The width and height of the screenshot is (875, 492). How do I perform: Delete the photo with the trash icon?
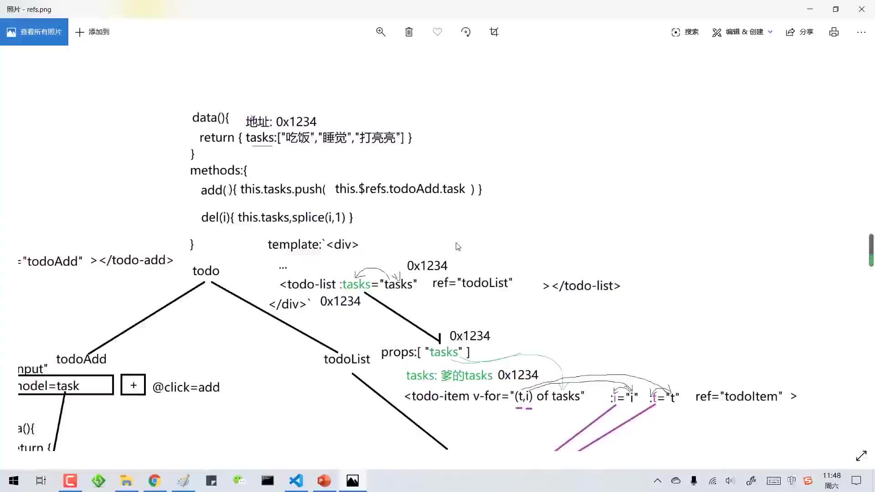pyautogui.click(x=409, y=32)
